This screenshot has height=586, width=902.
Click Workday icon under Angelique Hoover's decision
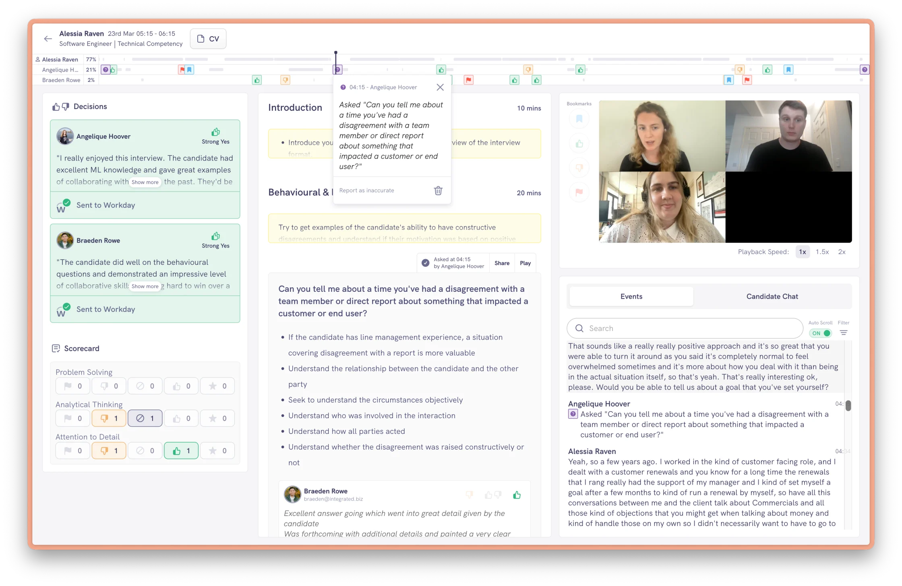click(63, 206)
